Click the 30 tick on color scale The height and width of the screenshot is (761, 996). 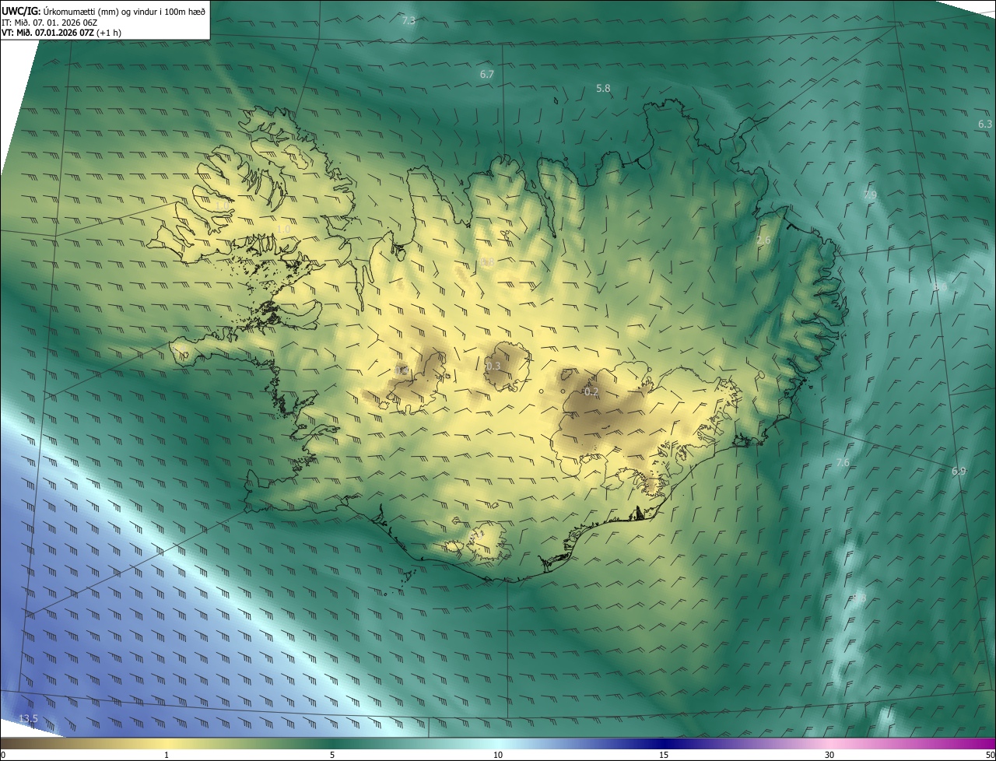[829, 756]
